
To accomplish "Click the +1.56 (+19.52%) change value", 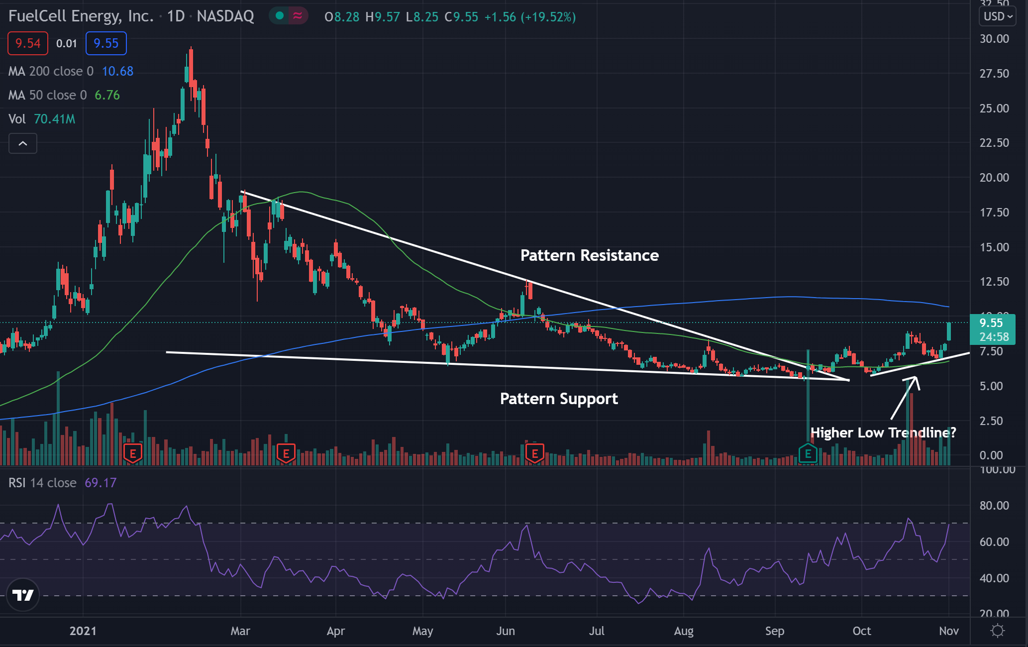I will (530, 17).
